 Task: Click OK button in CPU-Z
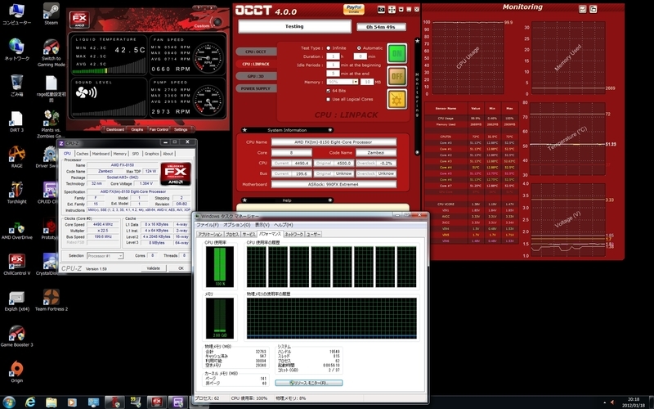click(x=181, y=268)
